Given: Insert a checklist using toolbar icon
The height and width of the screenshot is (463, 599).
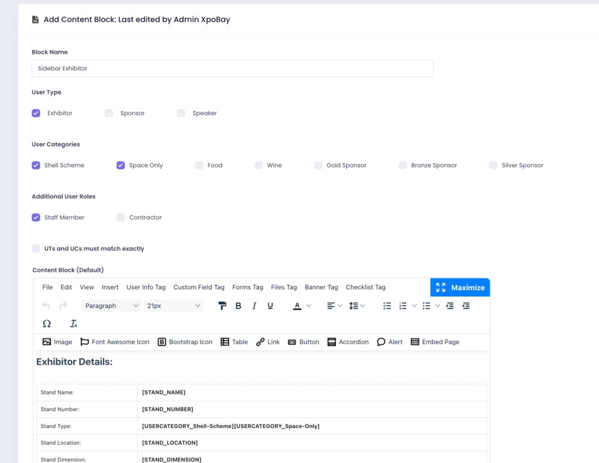Looking at the screenshot, I should coord(387,306).
